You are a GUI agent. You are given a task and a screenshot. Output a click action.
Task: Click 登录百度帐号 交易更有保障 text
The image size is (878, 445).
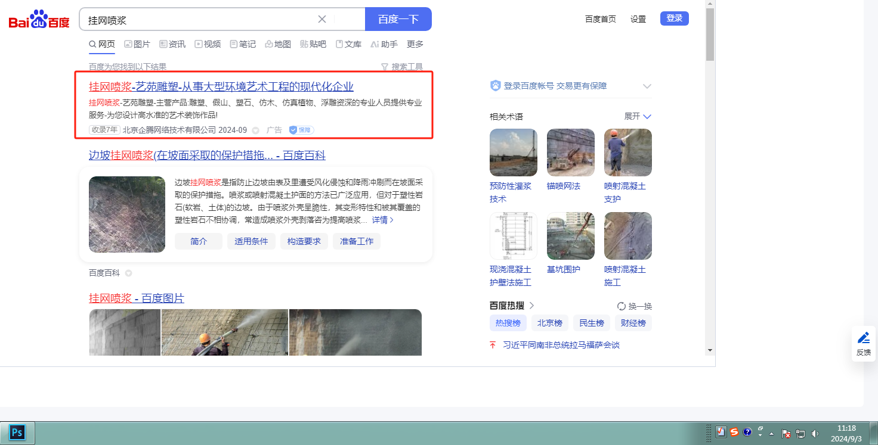pos(555,86)
